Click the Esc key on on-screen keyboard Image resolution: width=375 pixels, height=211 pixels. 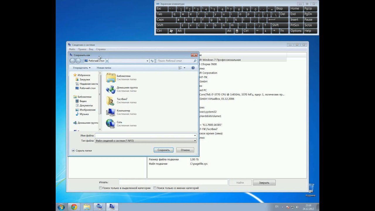(x=162, y=8)
